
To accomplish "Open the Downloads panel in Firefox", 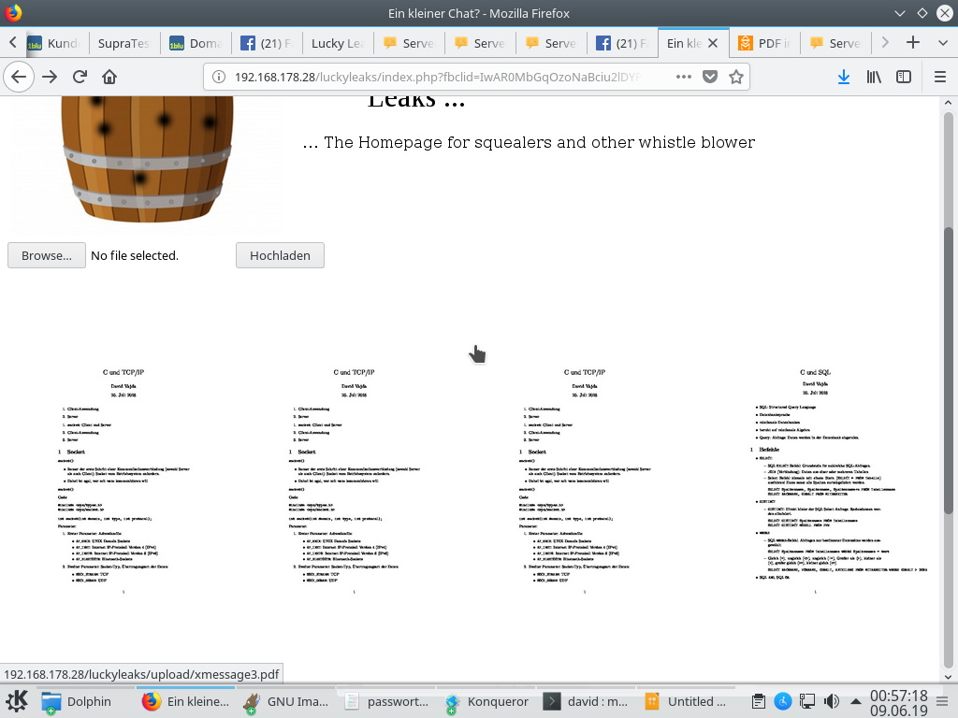I will [843, 77].
